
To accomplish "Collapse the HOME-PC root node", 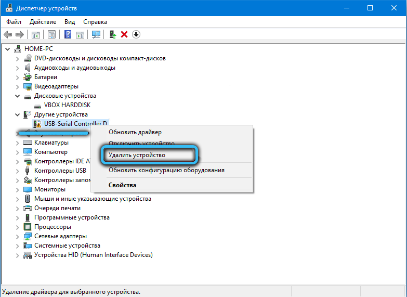I will (7, 49).
